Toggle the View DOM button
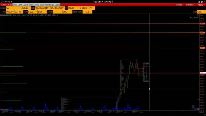 point(17,5)
